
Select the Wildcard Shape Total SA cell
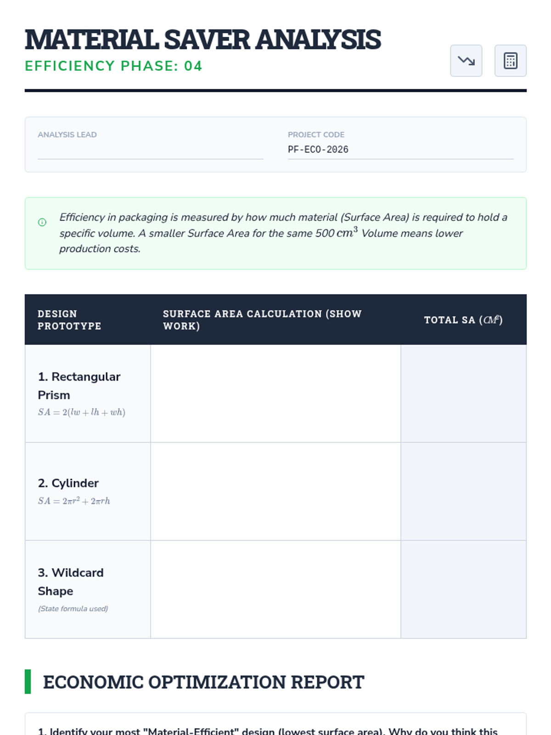click(463, 589)
